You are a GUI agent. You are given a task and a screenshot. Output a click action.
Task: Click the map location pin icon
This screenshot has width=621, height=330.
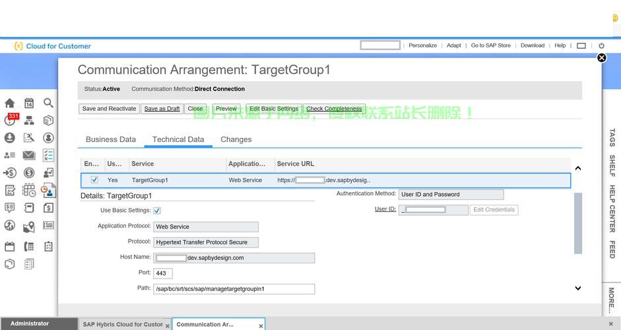[29, 228]
